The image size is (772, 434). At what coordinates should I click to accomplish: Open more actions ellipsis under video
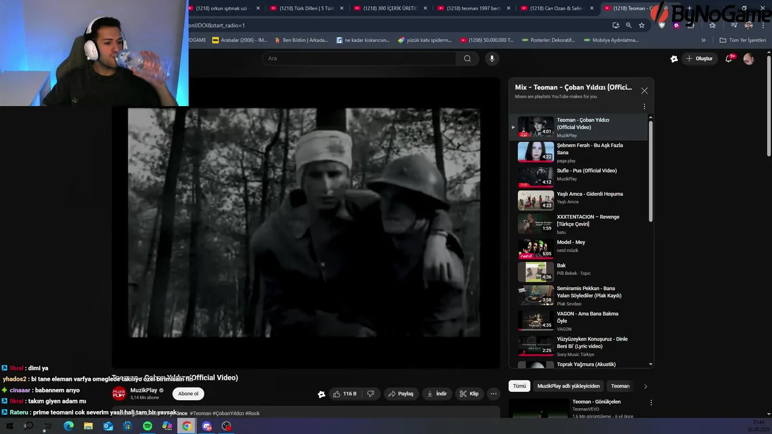tap(493, 394)
